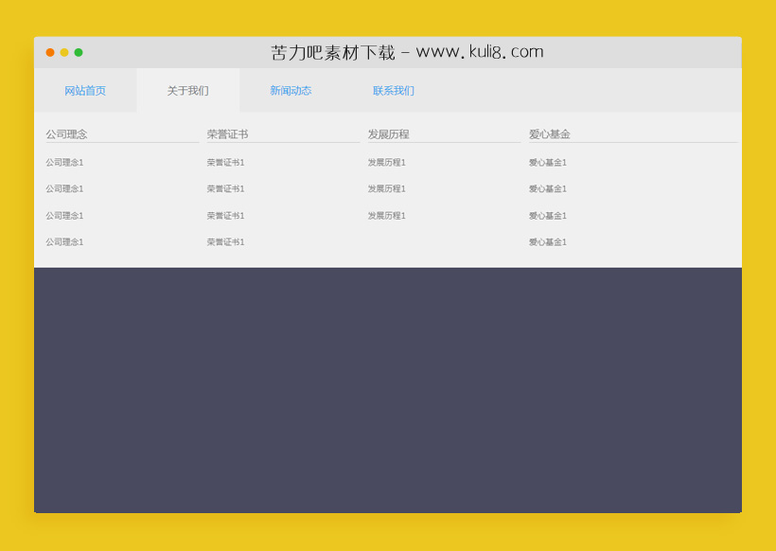Switch to the 网站首页 tab
Image resolution: width=776 pixels, height=551 pixels.
coord(86,90)
